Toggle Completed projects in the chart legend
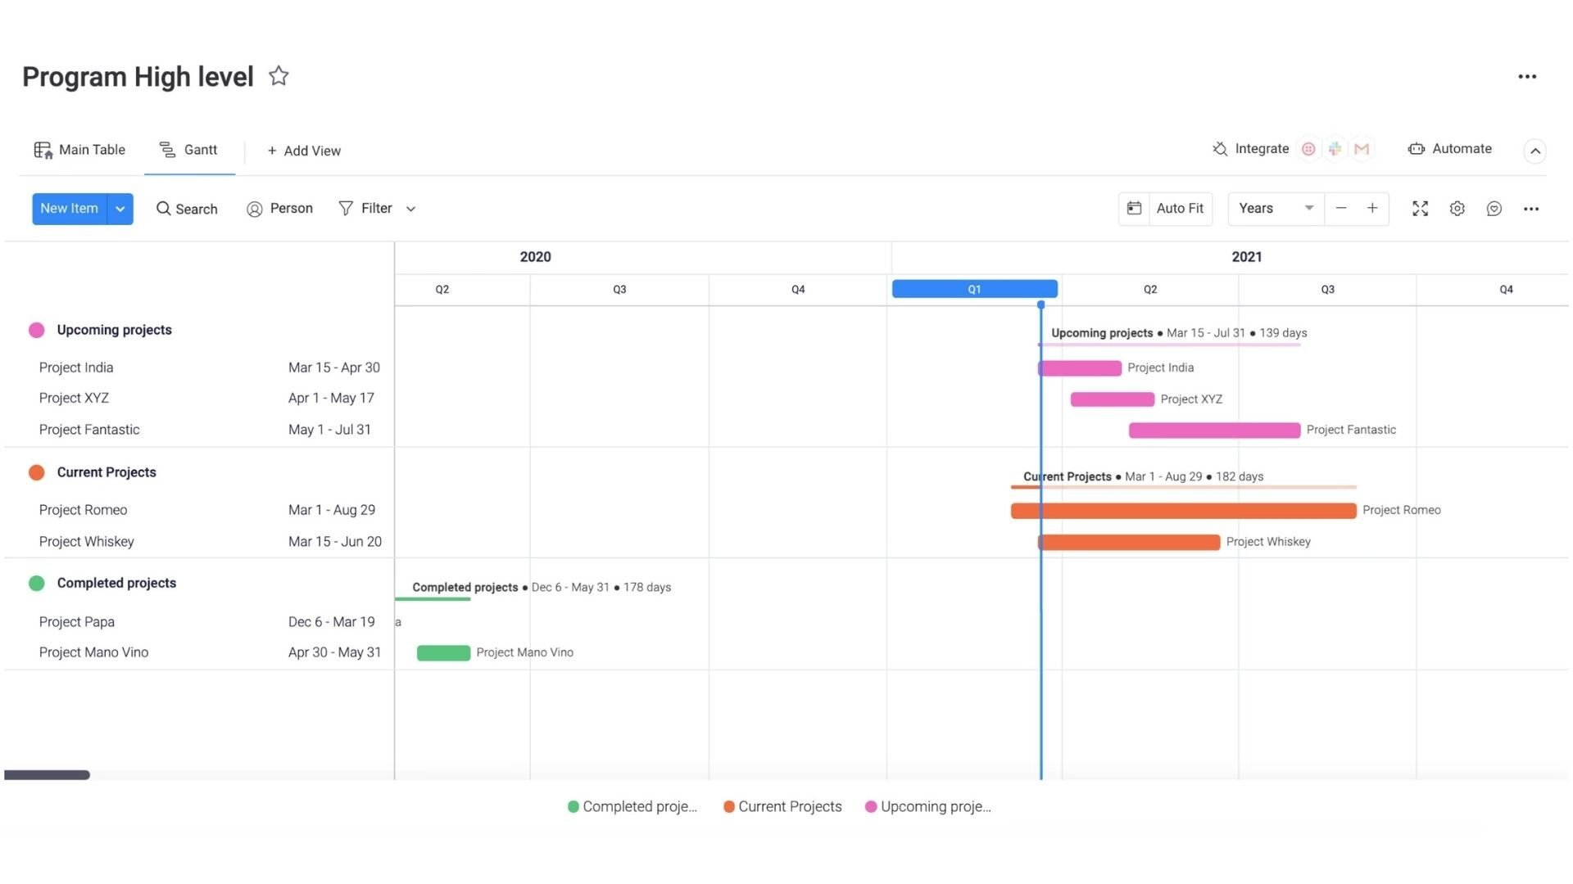This screenshot has width=1573, height=884. (631, 806)
